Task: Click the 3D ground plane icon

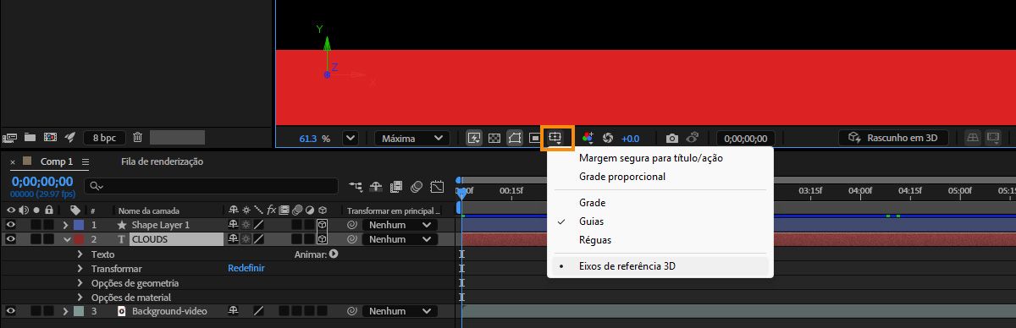Action: [974, 138]
